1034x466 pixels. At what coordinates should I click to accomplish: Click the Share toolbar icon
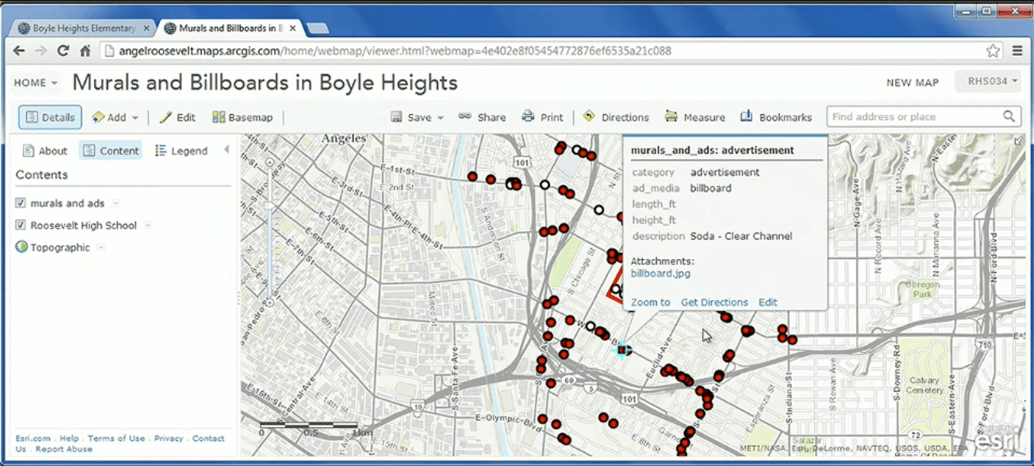pyautogui.click(x=465, y=117)
